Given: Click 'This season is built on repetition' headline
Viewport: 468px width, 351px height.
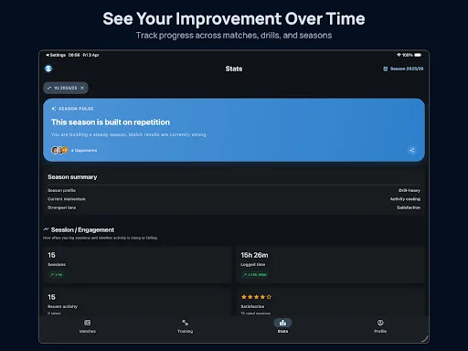Looking at the screenshot, I should 111,122.
